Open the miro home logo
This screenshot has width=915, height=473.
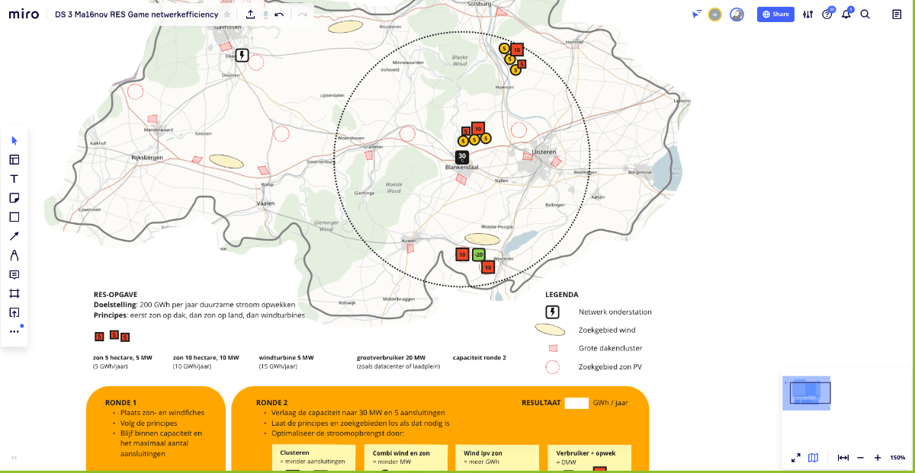[24, 14]
